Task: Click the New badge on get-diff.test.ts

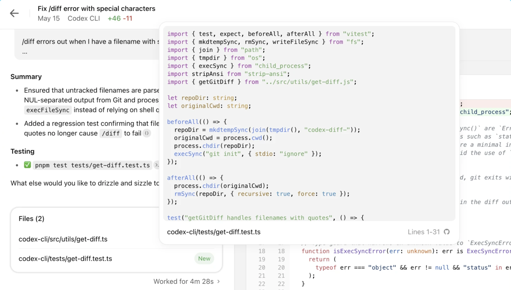Action: click(204, 258)
